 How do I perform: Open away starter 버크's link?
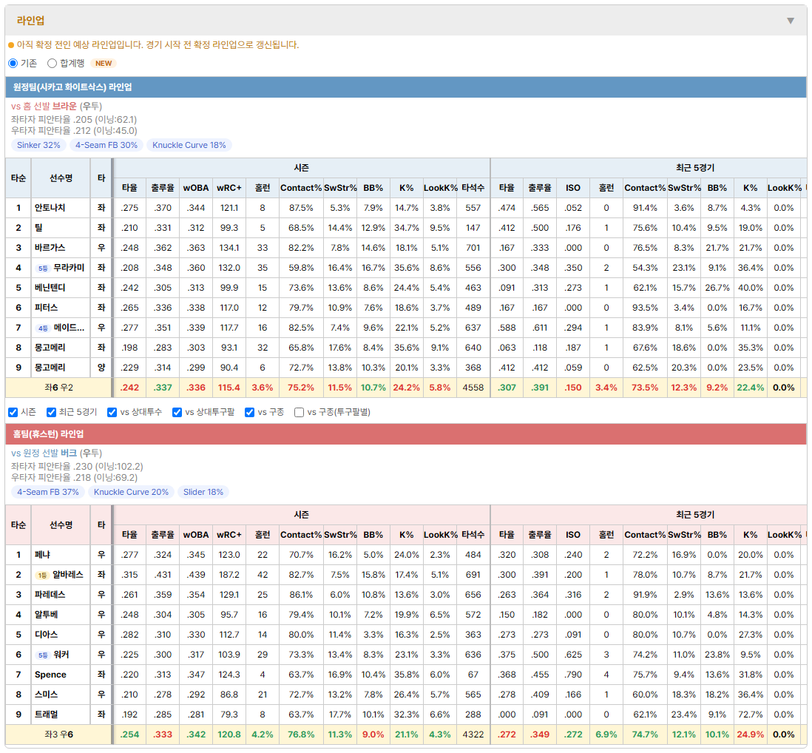[68, 453]
